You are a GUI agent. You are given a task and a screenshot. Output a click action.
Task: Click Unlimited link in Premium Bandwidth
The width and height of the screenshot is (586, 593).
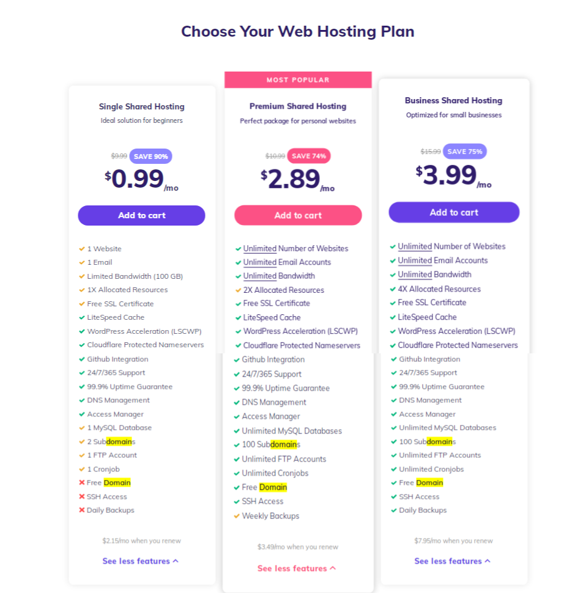(x=260, y=276)
